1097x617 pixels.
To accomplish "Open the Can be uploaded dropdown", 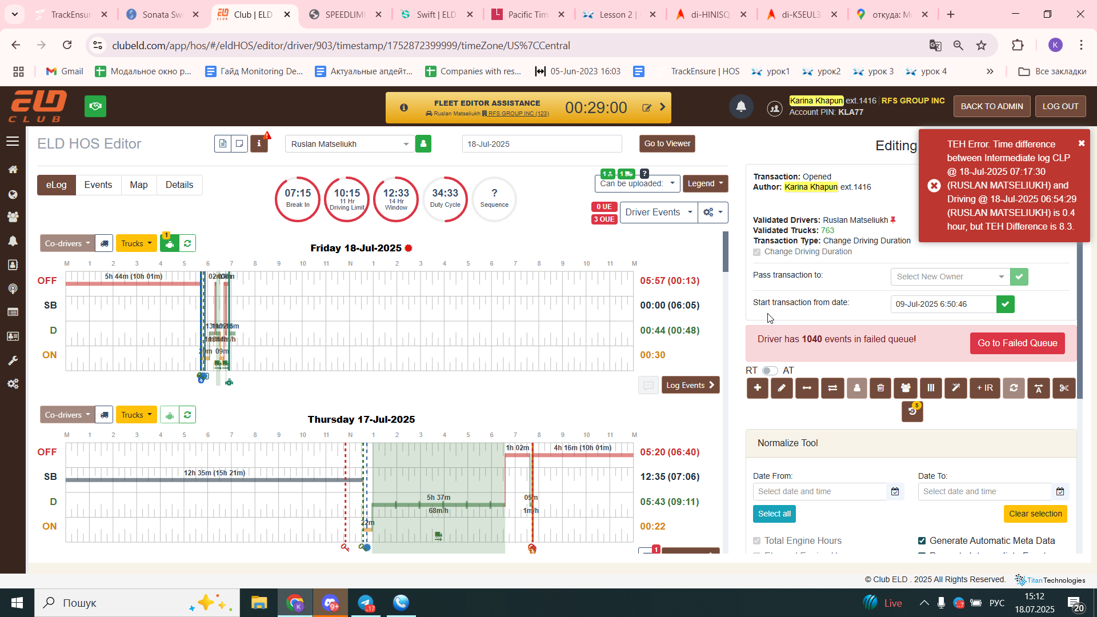I will pos(637,184).
